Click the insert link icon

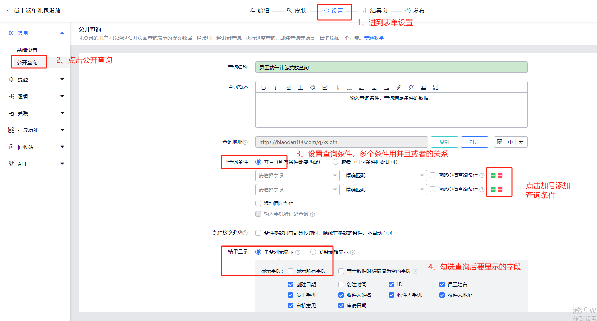coord(399,87)
